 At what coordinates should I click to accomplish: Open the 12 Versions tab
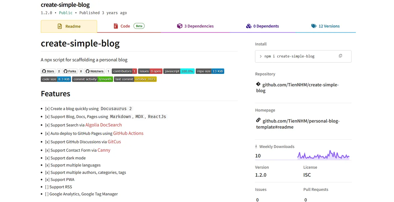tap(325, 26)
